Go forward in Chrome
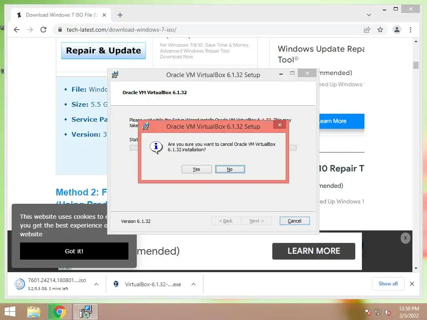Image resolution: width=427 pixels, height=320 pixels. tap(30, 30)
